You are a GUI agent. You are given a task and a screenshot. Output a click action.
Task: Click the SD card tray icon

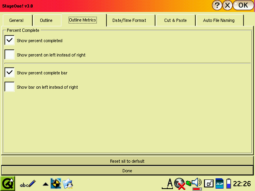pos(220,183)
